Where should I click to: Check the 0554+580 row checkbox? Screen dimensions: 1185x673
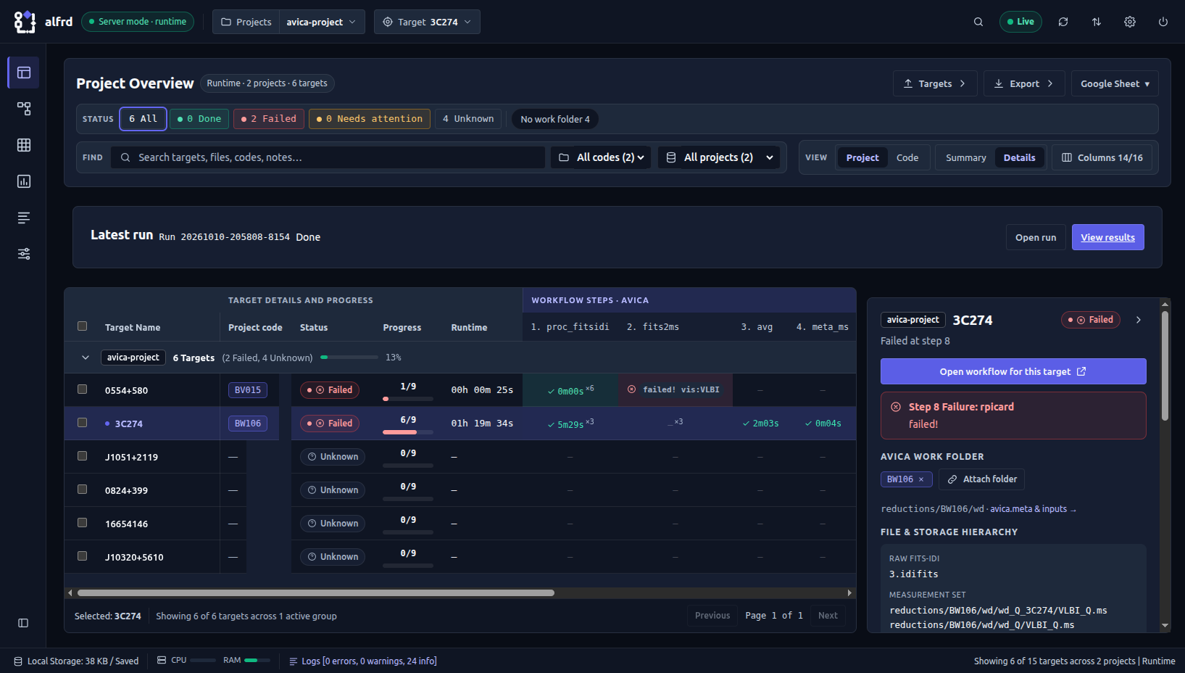(82, 389)
